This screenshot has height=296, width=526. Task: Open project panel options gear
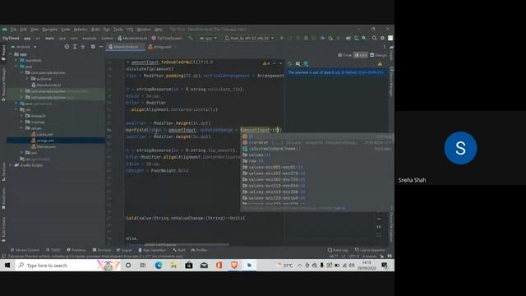[x=93, y=47]
